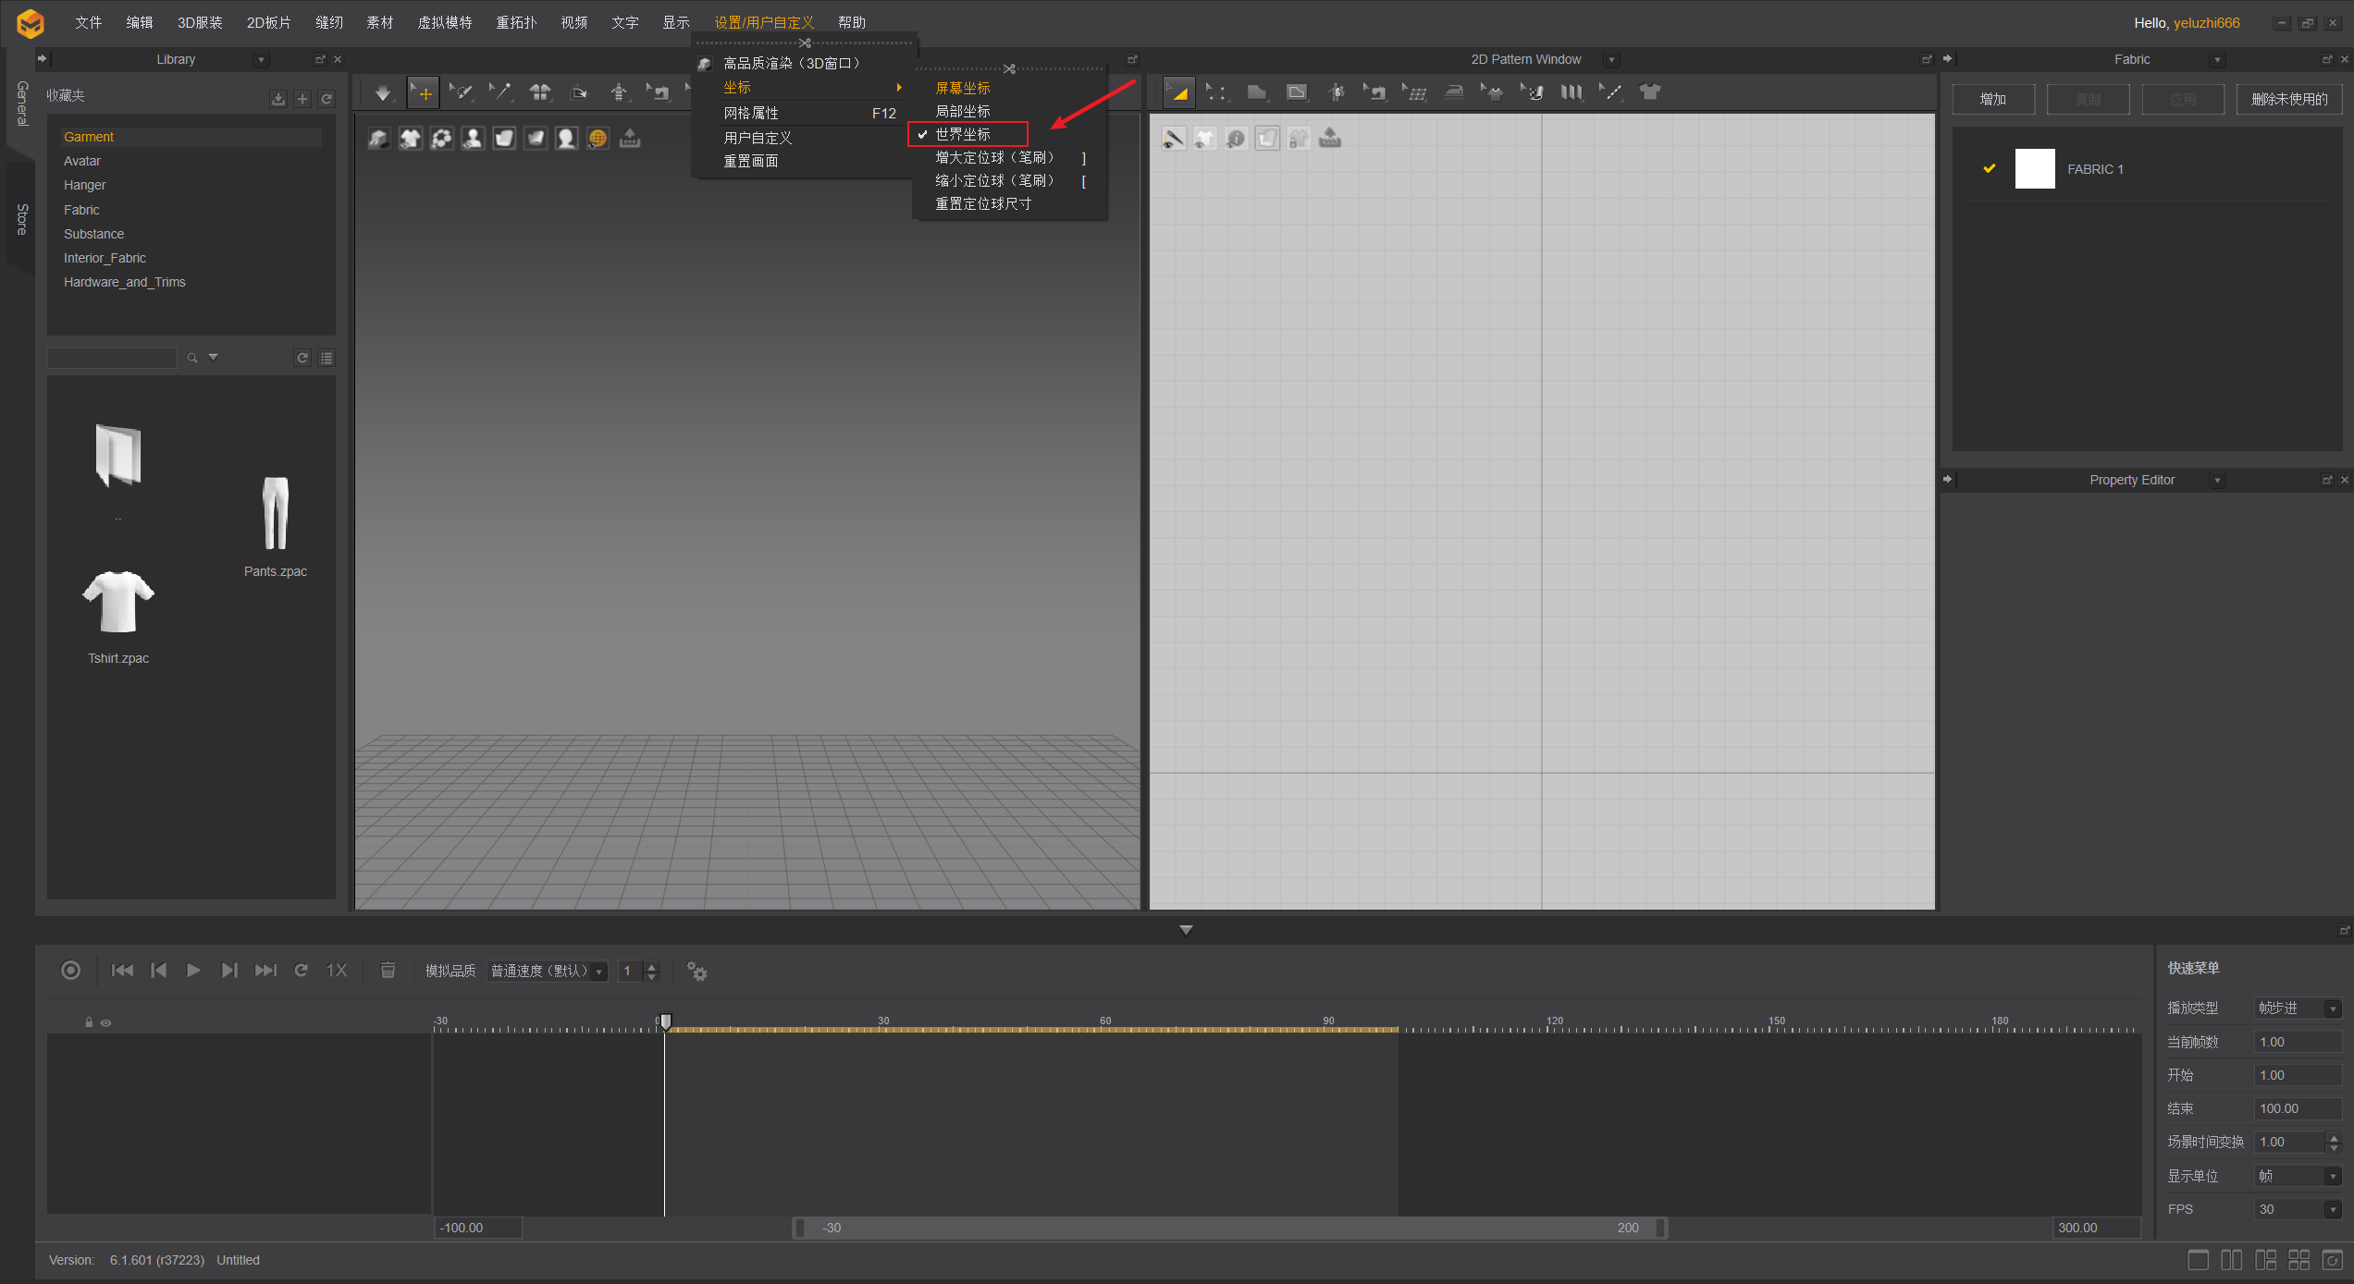This screenshot has width=2354, height=1284.
Task: Select the Steam iron tool in 2D toolbar
Action: (1454, 92)
